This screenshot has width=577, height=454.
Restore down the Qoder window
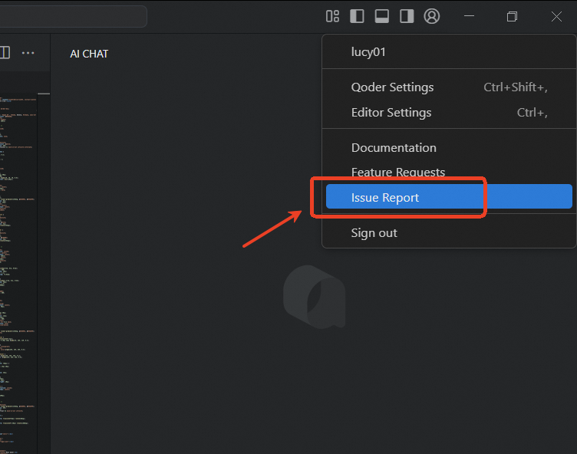tap(513, 16)
